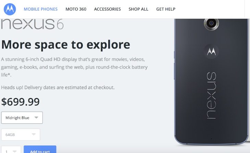This screenshot has height=153, width=250.
Task: Click the Midnight Blue dropdown arrow
Action: (x=36, y=117)
